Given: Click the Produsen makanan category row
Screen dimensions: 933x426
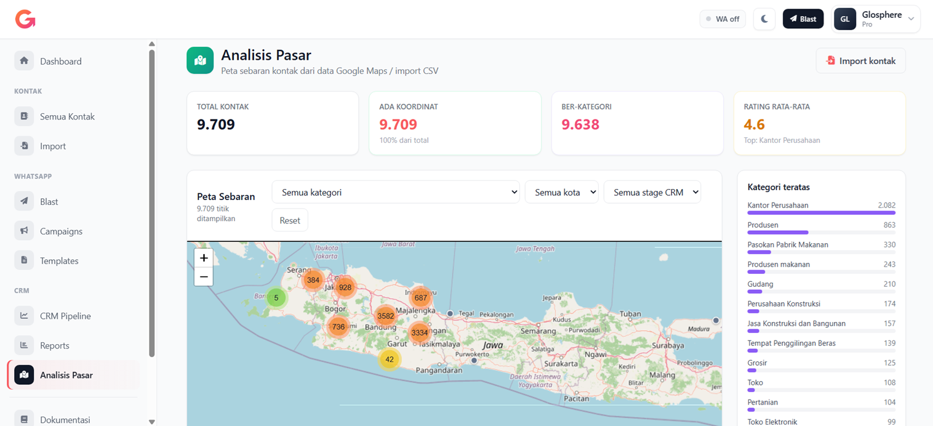Looking at the screenshot, I should click(x=822, y=267).
